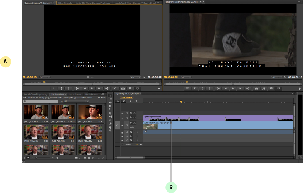Switch to Bin: 06 Closed Captioning tab
The width and height of the screenshot is (303, 193).
(x=35, y=95)
